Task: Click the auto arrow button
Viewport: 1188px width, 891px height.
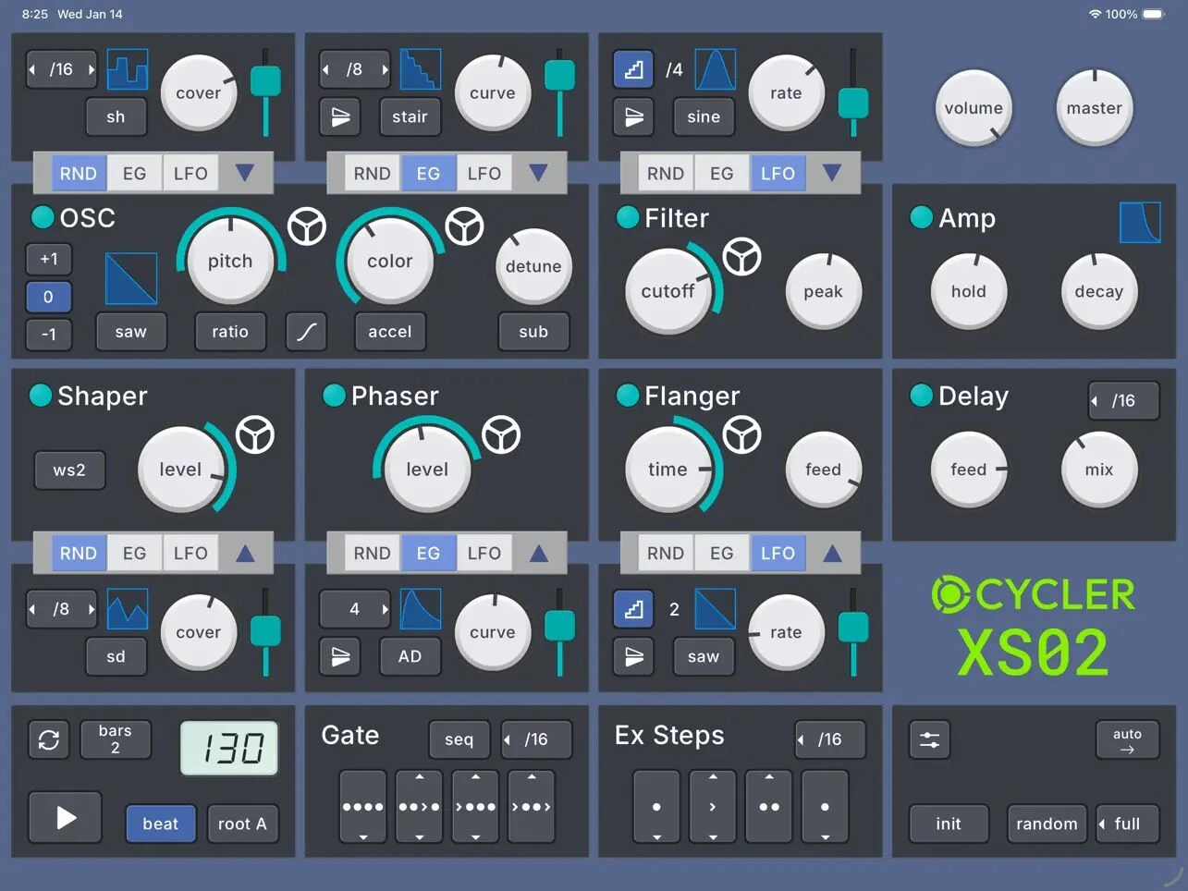Action: [1127, 740]
